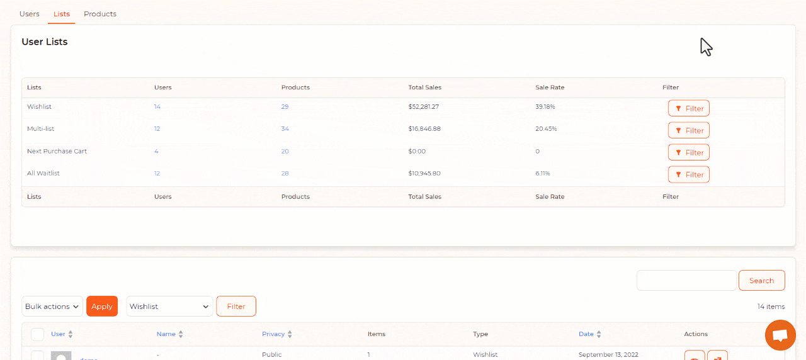
Task: Expand the Wishlist list type dropdown
Action: (169, 307)
